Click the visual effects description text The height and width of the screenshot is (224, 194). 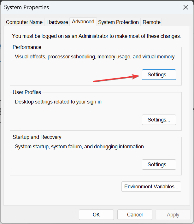click(x=95, y=57)
